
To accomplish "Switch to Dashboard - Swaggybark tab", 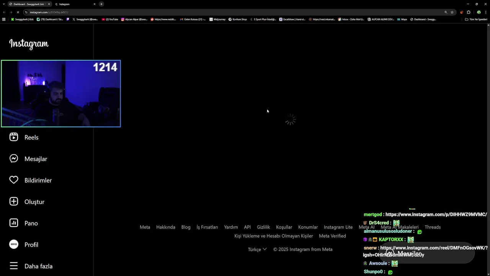I will click(29, 4).
